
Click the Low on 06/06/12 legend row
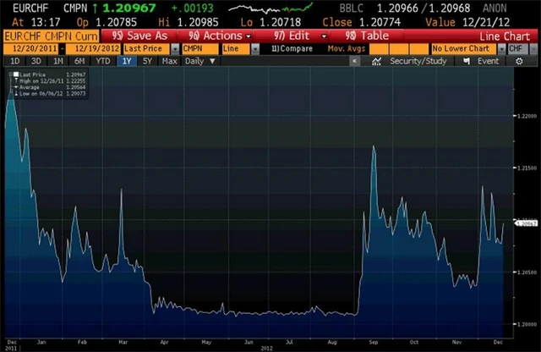coord(50,94)
